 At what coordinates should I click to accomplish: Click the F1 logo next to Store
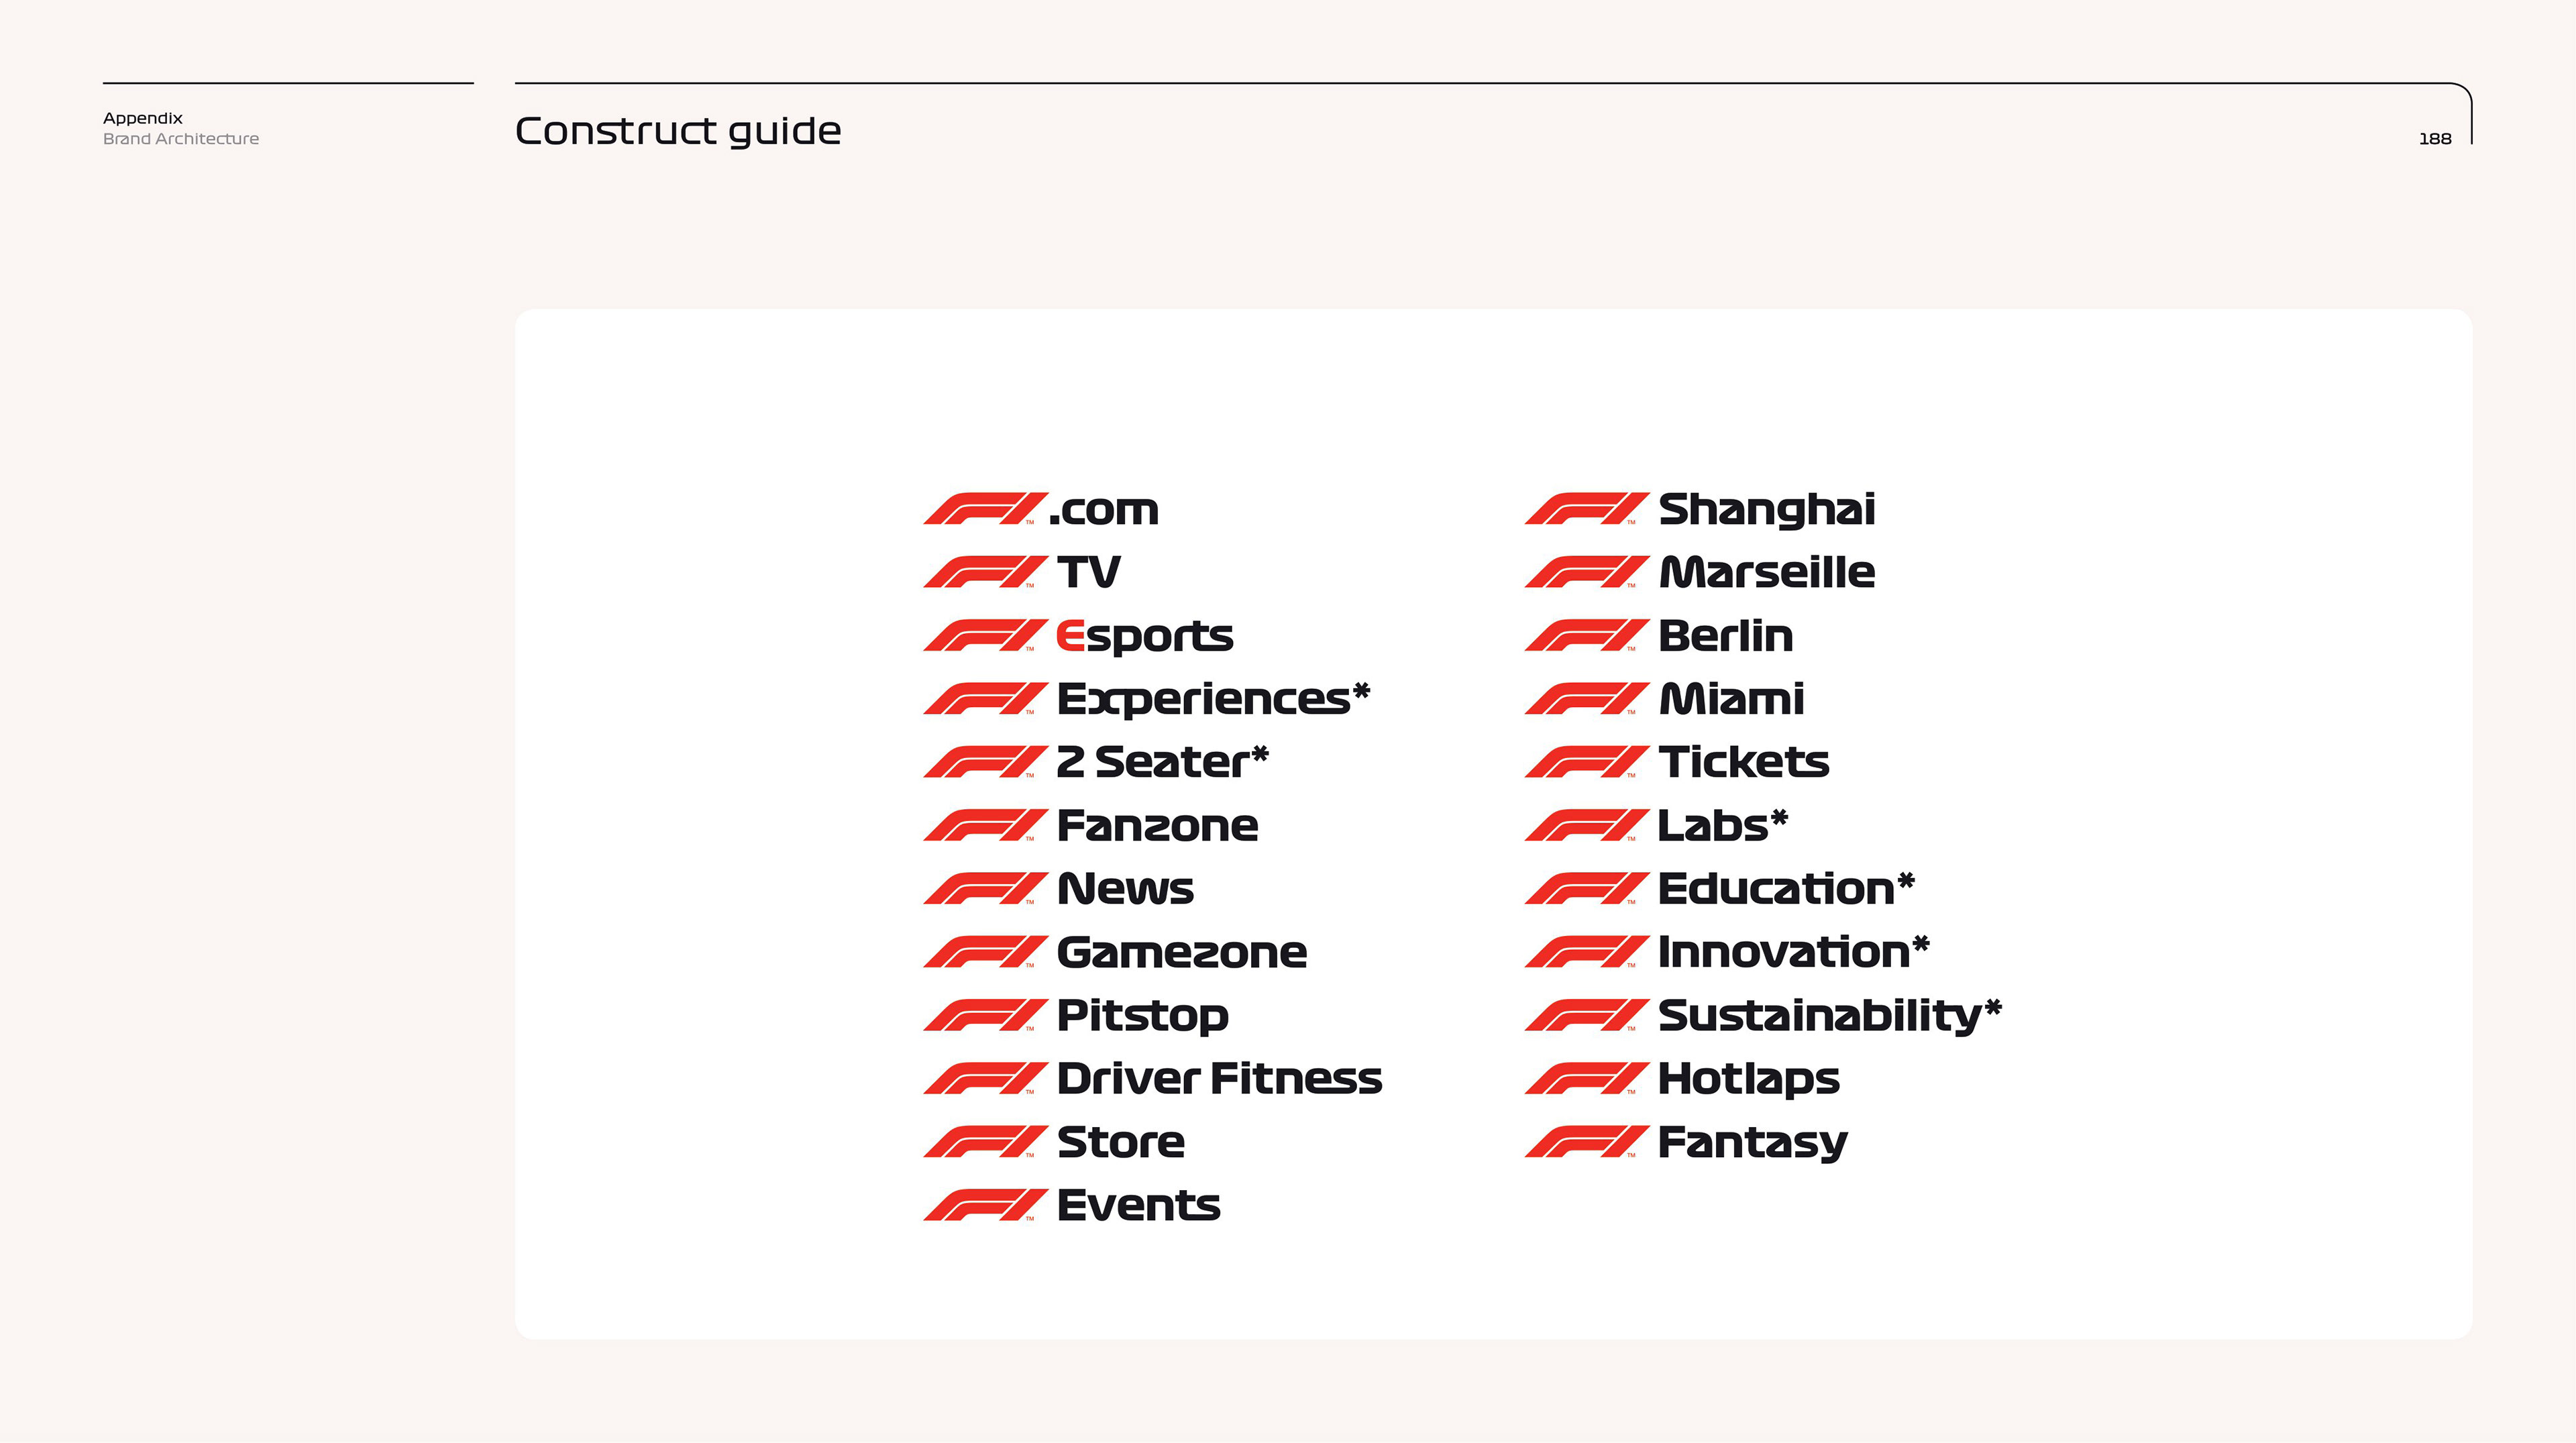[985, 1142]
